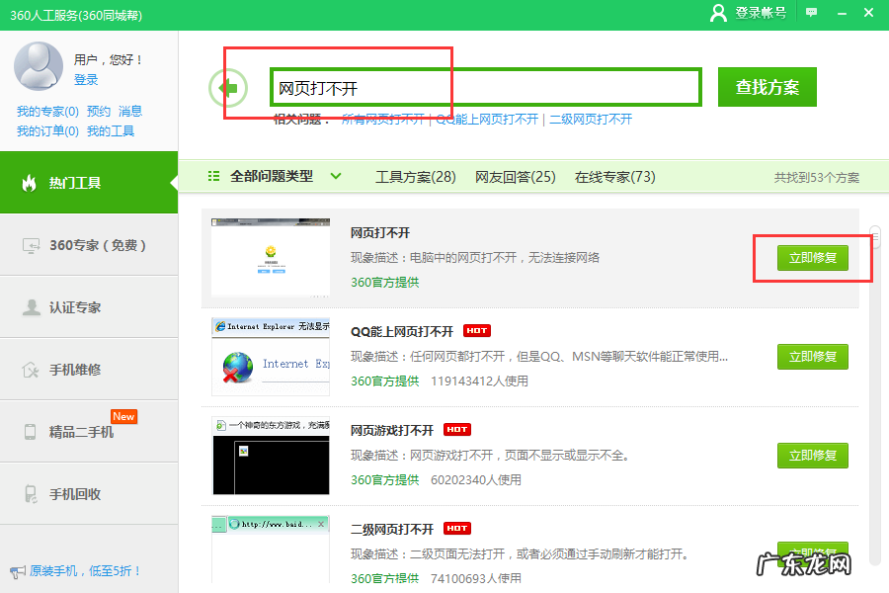
Task: Open the feedback chat icon in title bar
Action: [812, 13]
